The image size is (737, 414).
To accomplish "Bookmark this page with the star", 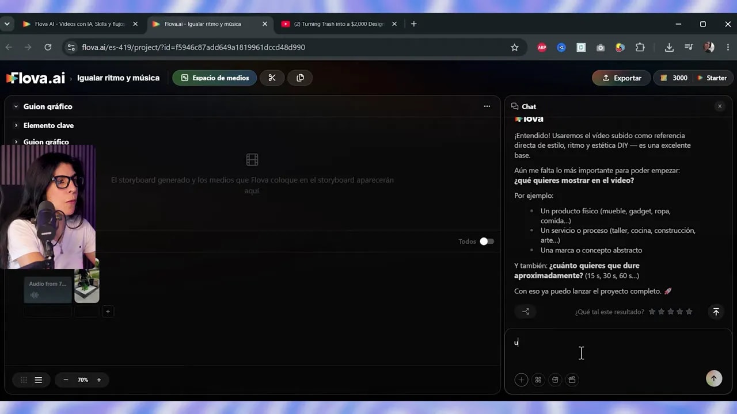I will 515,48.
